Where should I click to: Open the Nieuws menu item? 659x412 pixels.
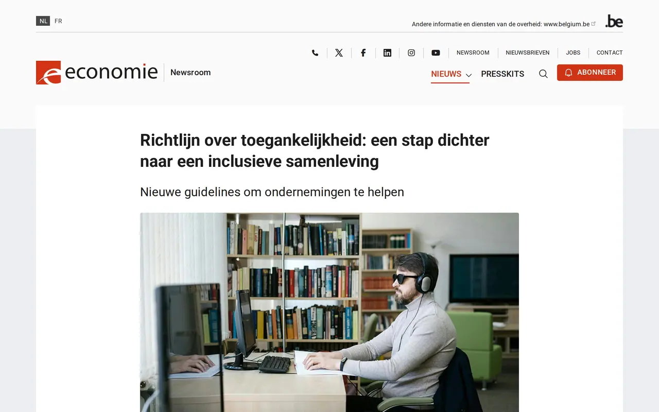pyautogui.click(x=446, y=74)
